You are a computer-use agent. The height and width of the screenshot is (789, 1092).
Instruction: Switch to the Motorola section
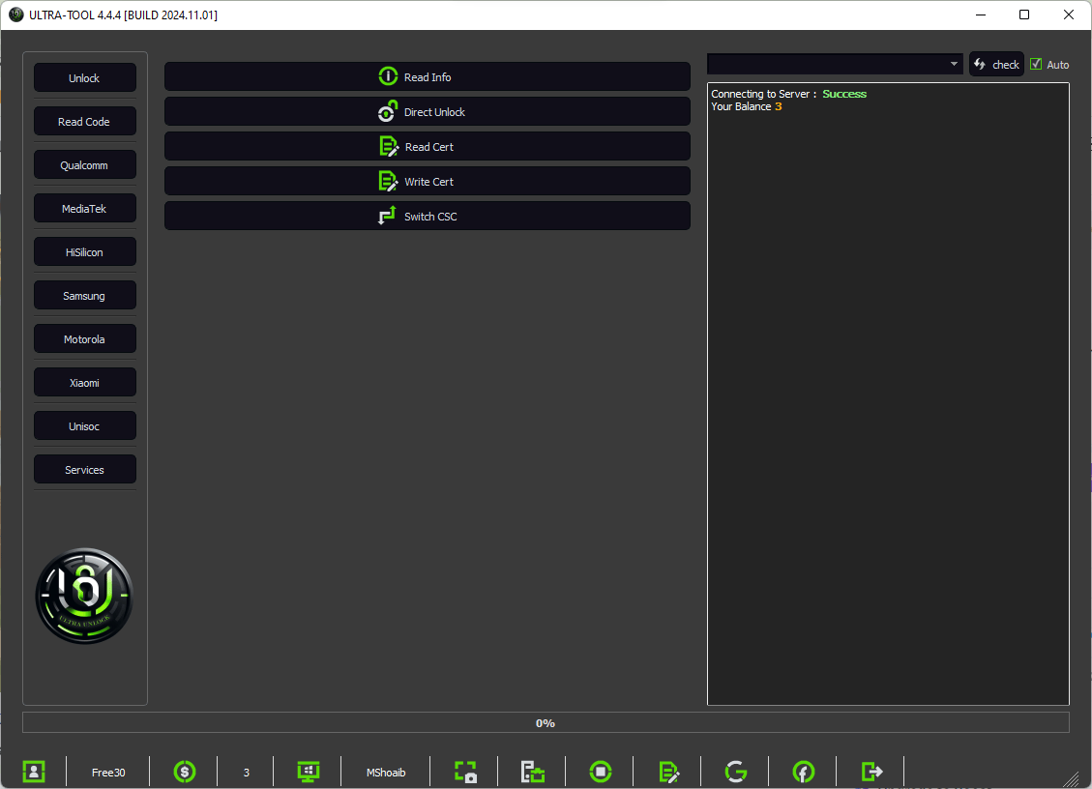click(85, 339)
